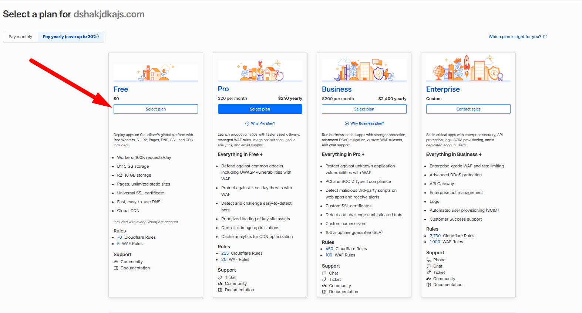This screenshot has width=582, height=313.
Task: Click 'PCI and SOC 2 Type II compliance'
Action: click(358, 182)
